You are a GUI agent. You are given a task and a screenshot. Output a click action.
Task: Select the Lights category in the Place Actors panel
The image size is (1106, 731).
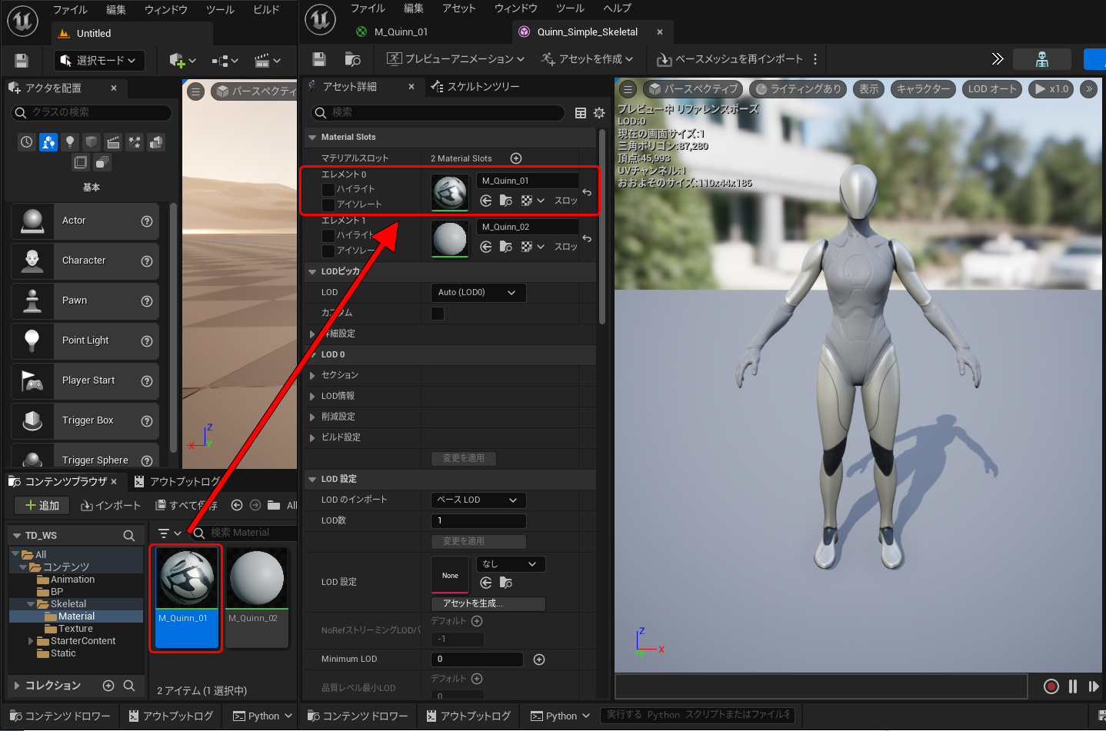[70, 142]
